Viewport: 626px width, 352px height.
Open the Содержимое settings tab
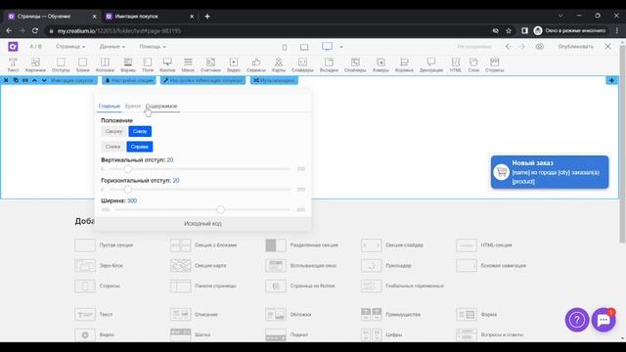coord(161,107)
